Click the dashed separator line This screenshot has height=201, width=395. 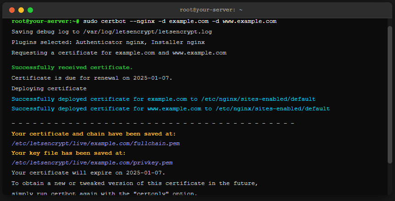[153, 124]
